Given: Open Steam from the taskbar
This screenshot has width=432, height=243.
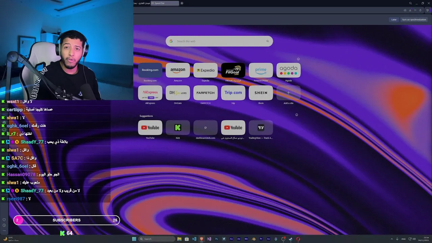Looking at the screenshot, I should pos(291,239).
